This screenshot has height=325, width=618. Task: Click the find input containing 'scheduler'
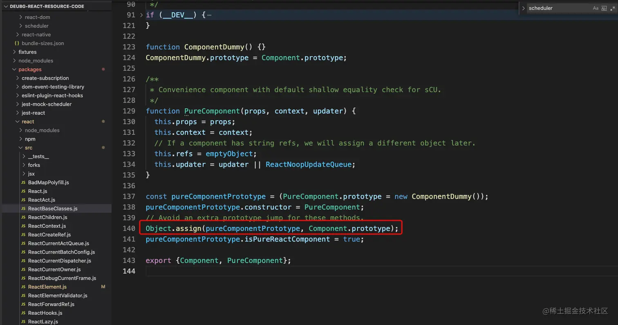[559, 8]
